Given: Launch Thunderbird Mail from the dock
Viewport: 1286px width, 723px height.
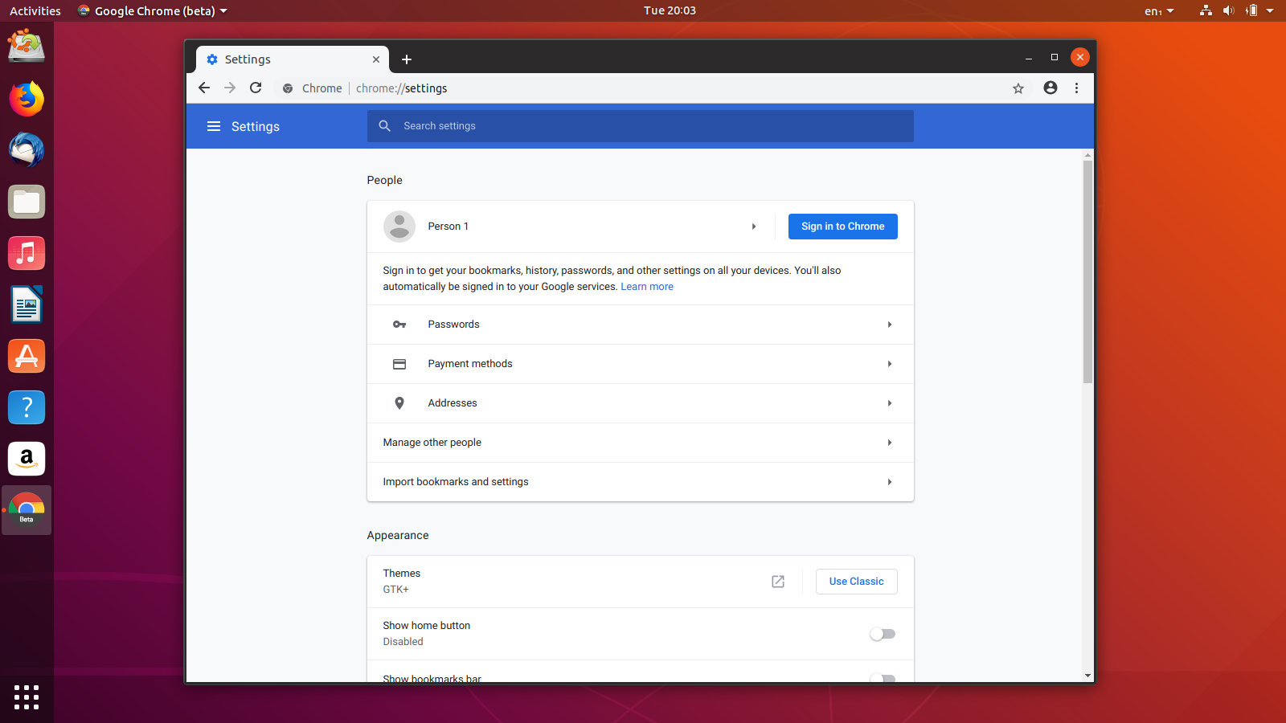Looking at the screenshot, I should coord(27,150).
